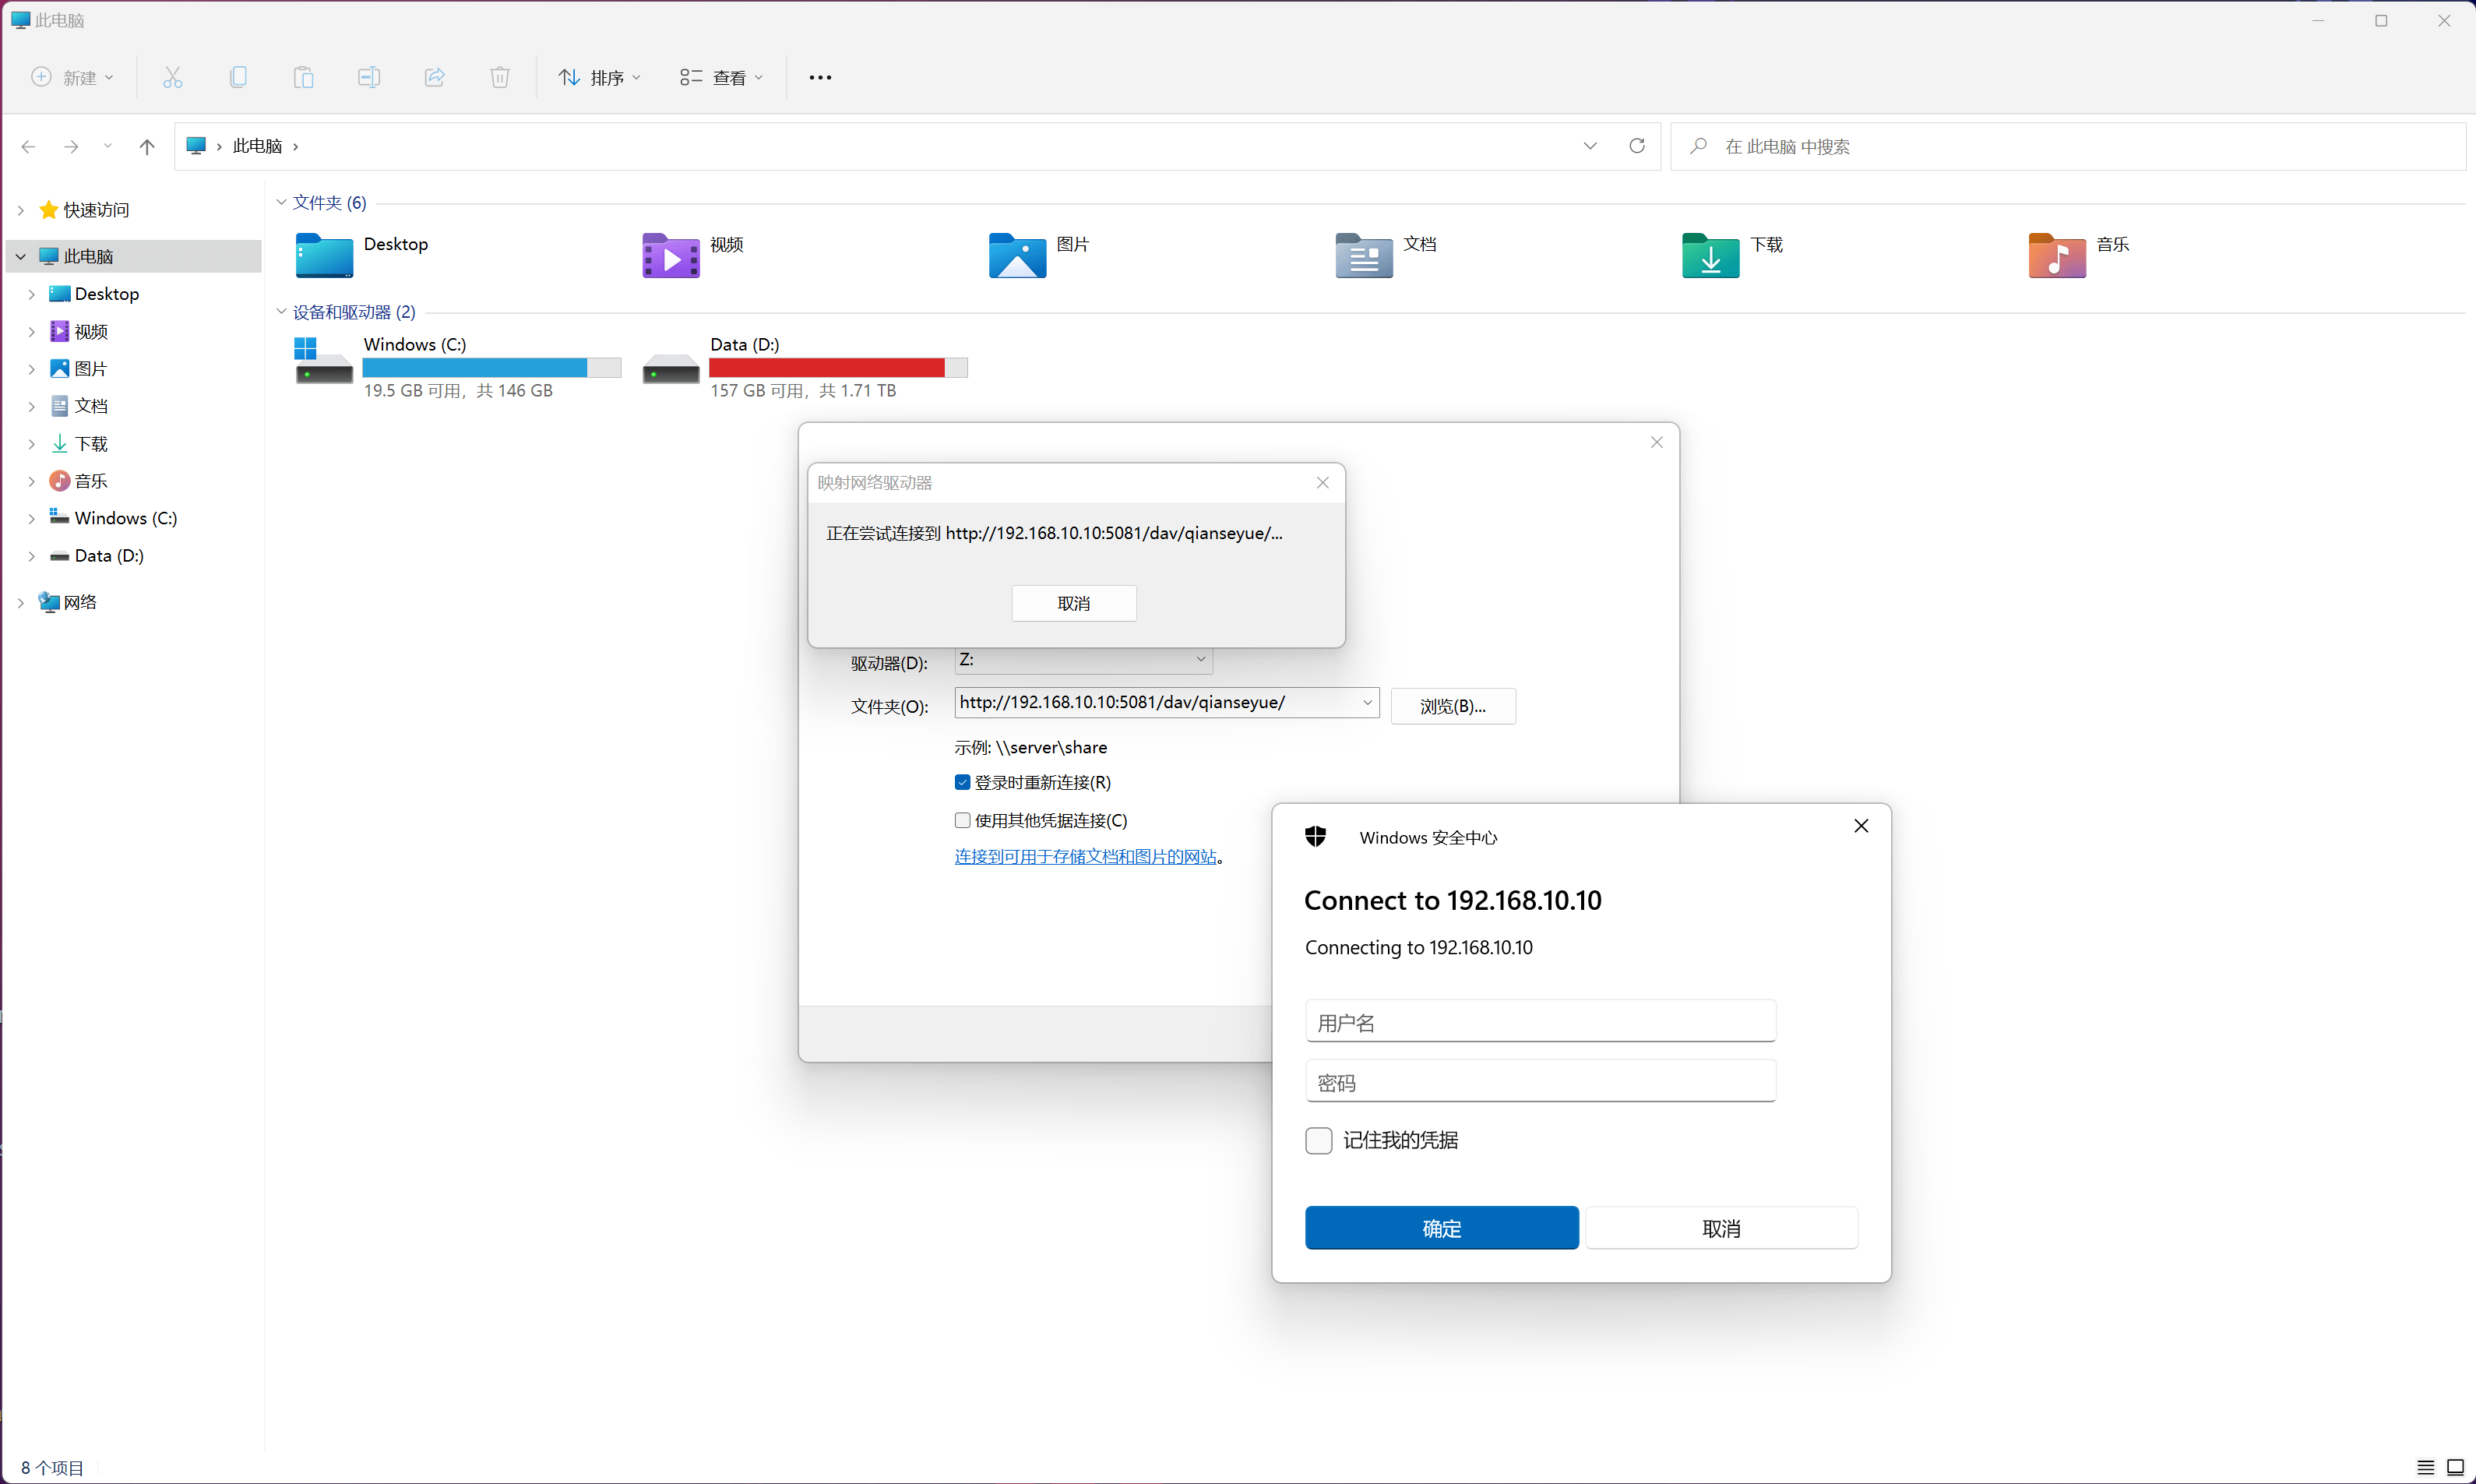The height and width of the screenshot is (1484, 2476).
Task: Open the 查看 view menu
Action: [720, 78]
